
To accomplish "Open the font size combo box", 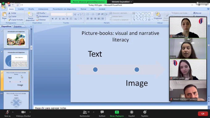I will pos(70,14).
